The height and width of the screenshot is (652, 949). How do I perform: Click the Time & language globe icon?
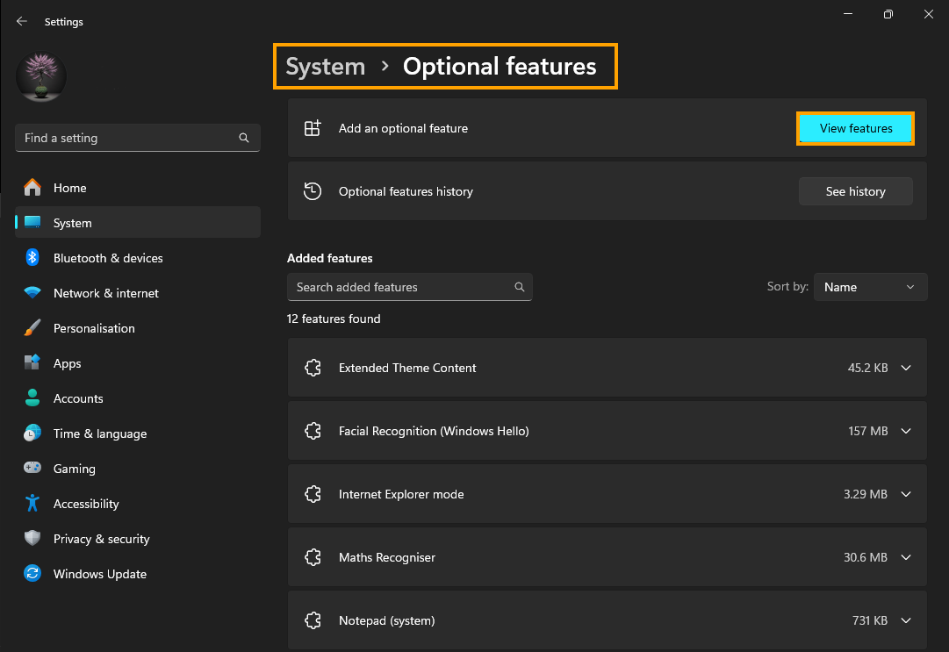pos(32,433)
